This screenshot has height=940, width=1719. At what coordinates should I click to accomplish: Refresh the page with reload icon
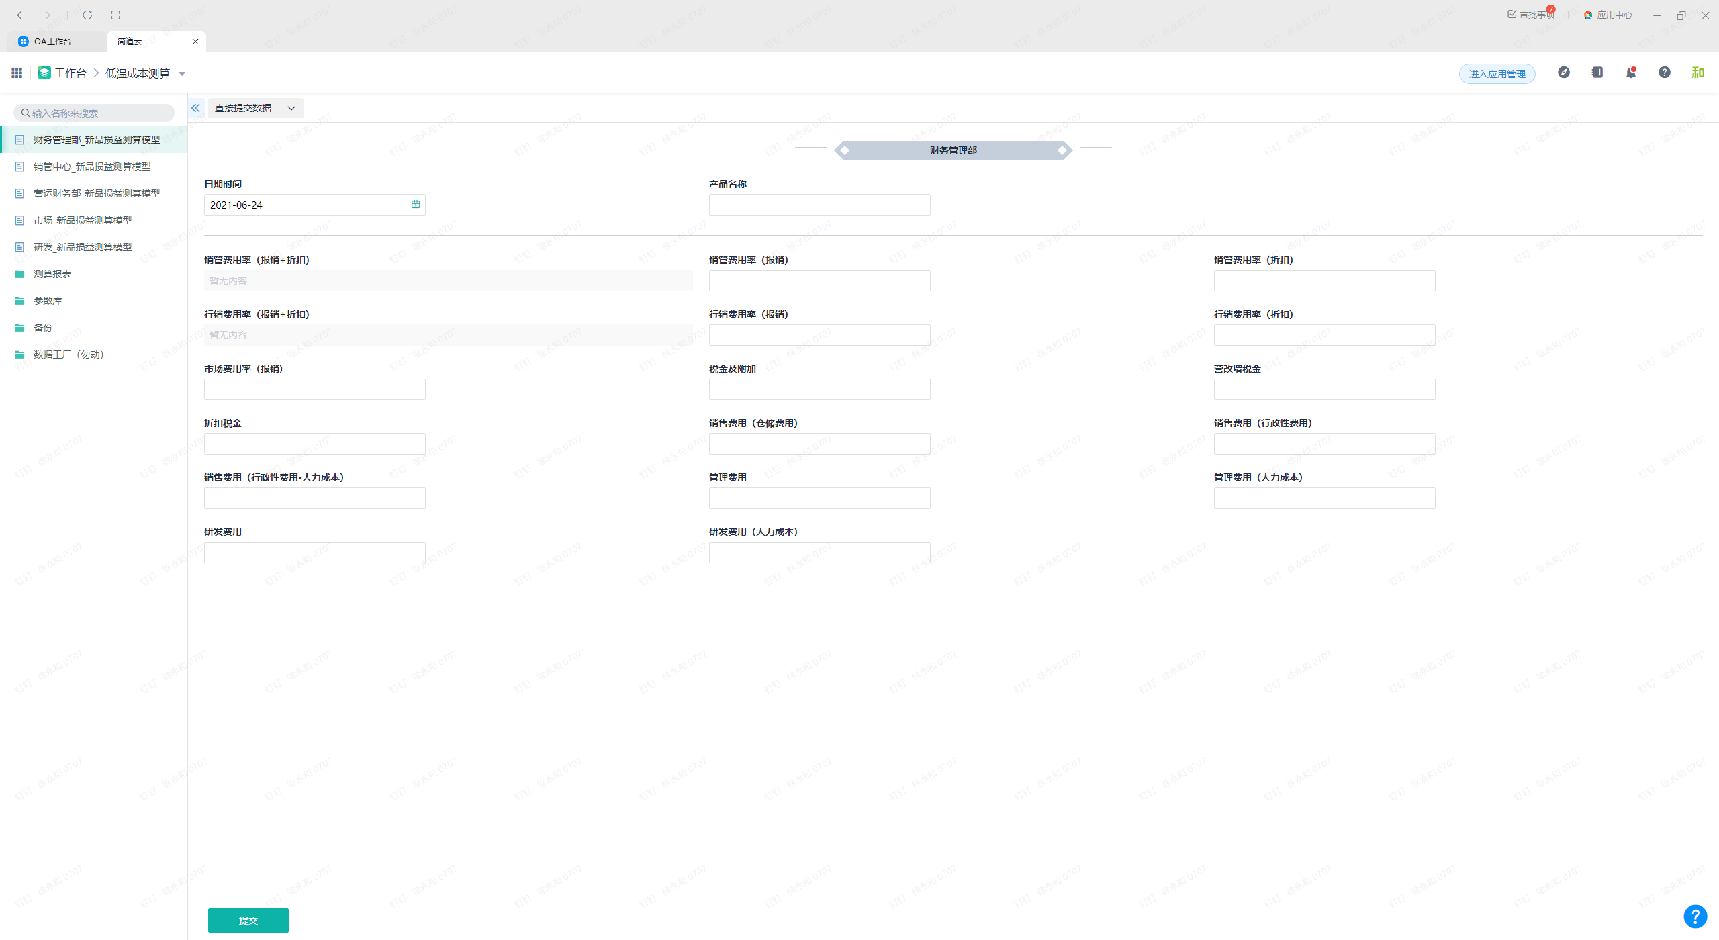[x=87, y=15]
